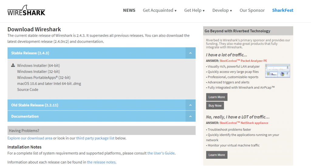The image size is (311, 166).
Task: Click the Documentation section header
Action: click(x=101, y=116)
